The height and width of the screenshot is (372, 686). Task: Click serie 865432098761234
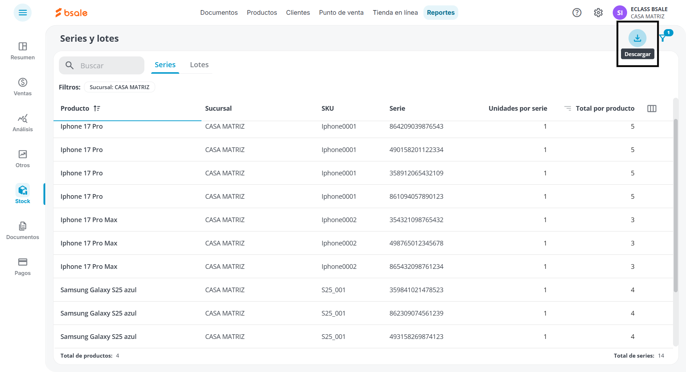coord(416,267)
